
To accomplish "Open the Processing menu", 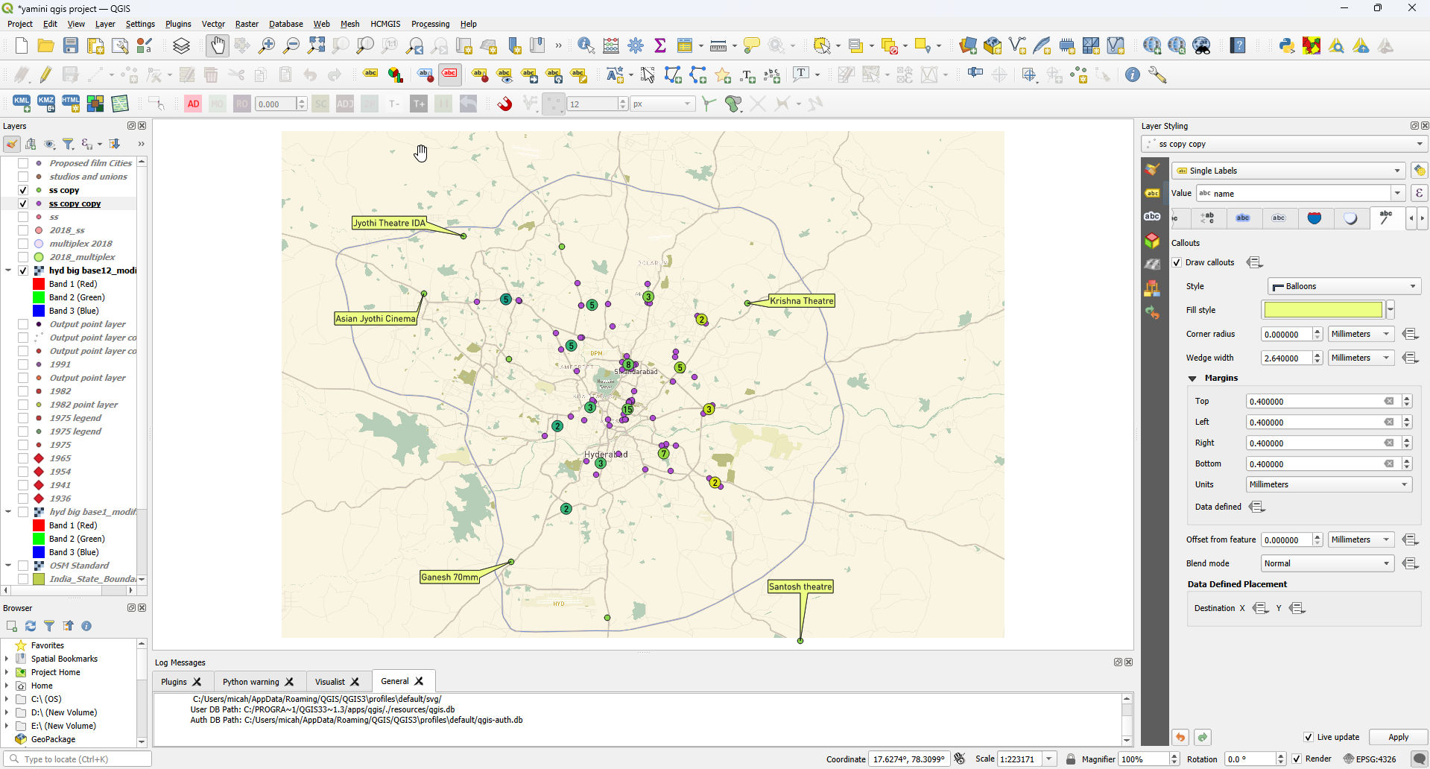I will click(430, 24).
